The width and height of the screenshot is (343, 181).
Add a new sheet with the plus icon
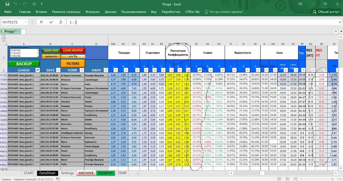click(138, 173)
